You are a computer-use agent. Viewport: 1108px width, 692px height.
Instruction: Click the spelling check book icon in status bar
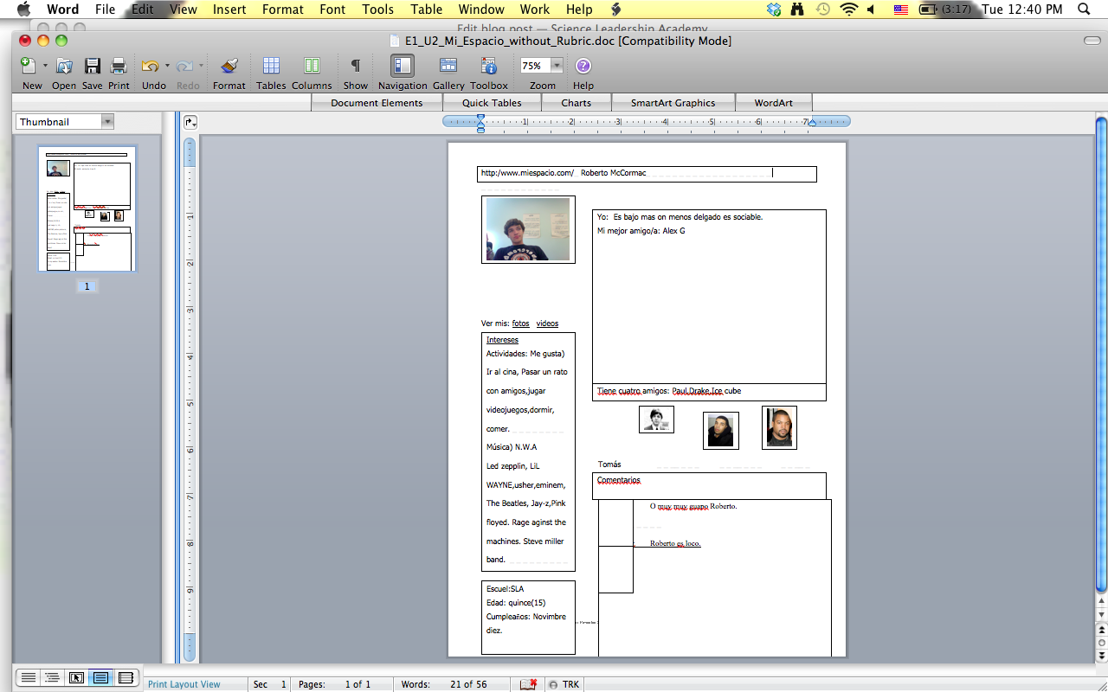528,684
